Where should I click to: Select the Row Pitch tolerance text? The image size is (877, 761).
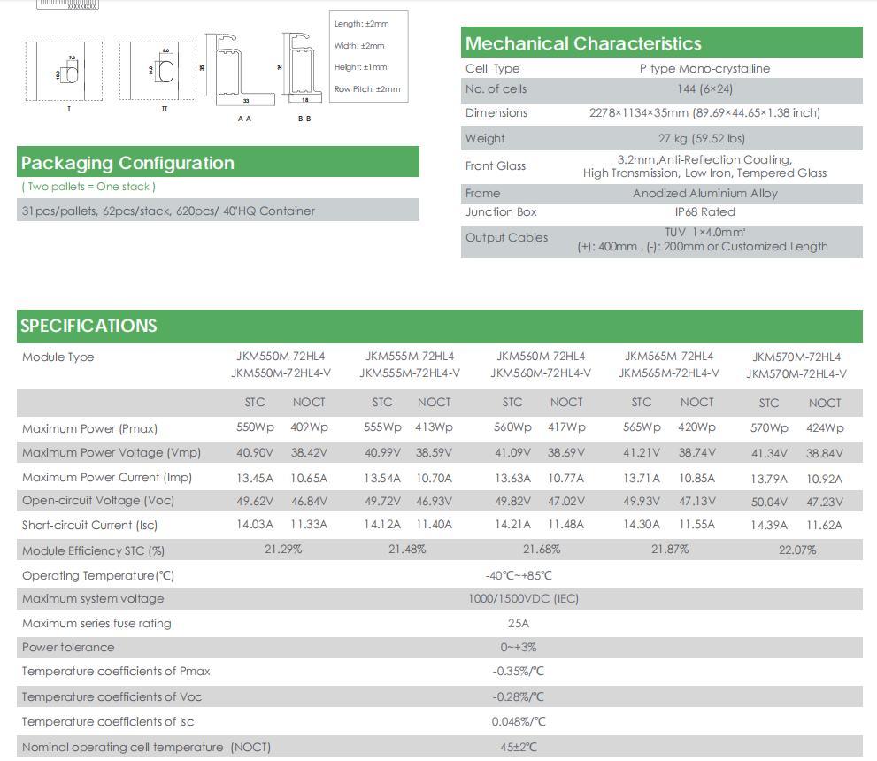pyautogui.click(x=366, y=89)
